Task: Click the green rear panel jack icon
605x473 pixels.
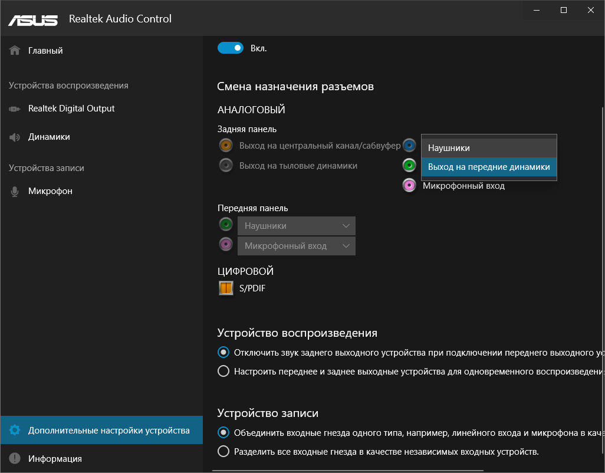Action: 409,165
